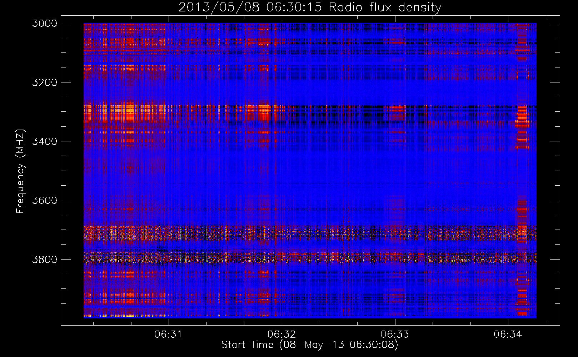Click the "Frequency (MHZ)" axis title

[20, 171]
